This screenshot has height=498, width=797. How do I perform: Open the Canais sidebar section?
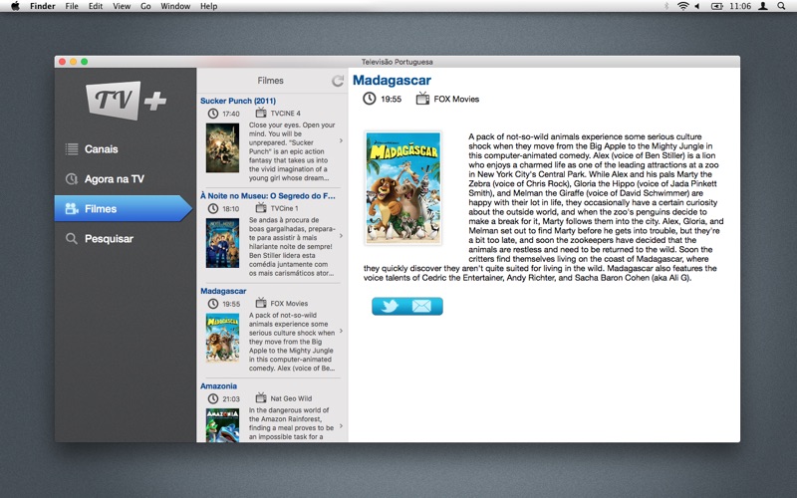coord(126,148)
